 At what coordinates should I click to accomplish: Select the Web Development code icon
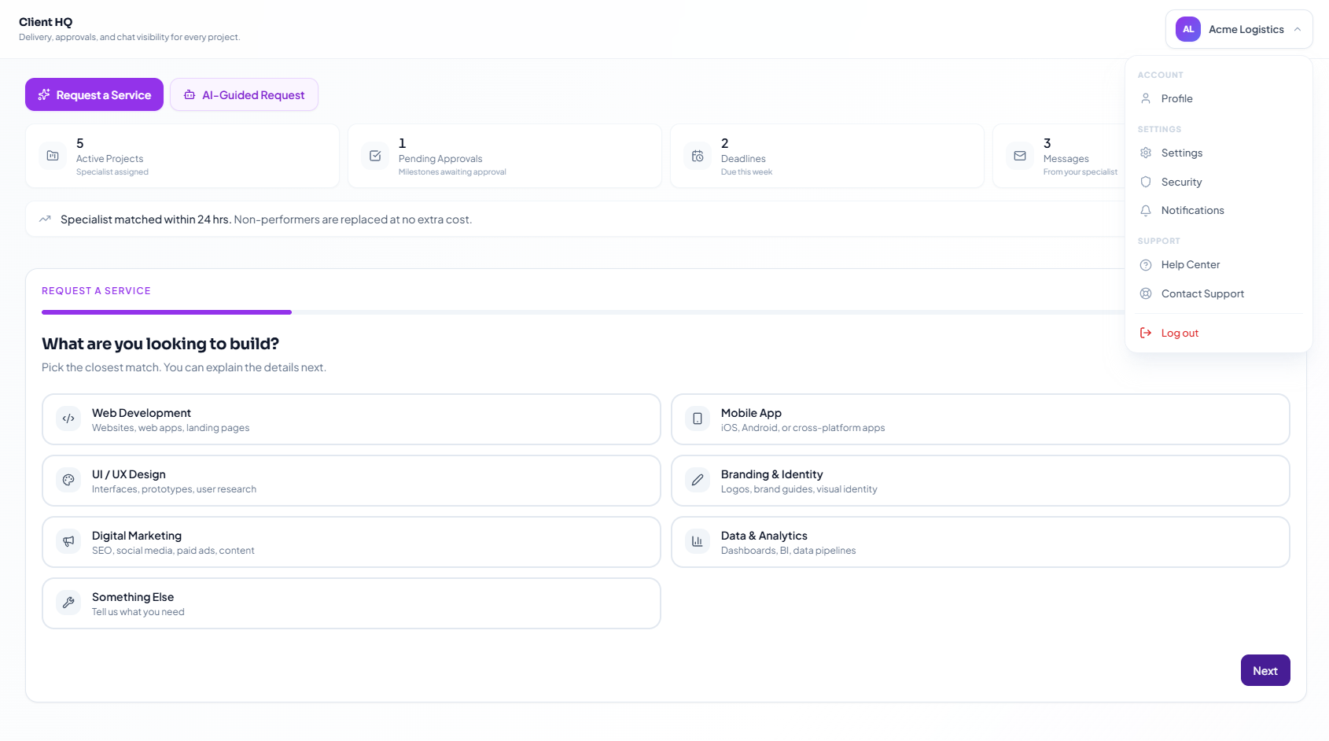click(68, 418)
